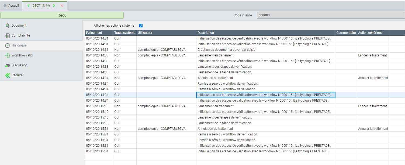Click 'comptablegva - COMPTABLEGVA' in the 14:33 row
Screen dimensions: 405x165
click(x=162, y=55)
